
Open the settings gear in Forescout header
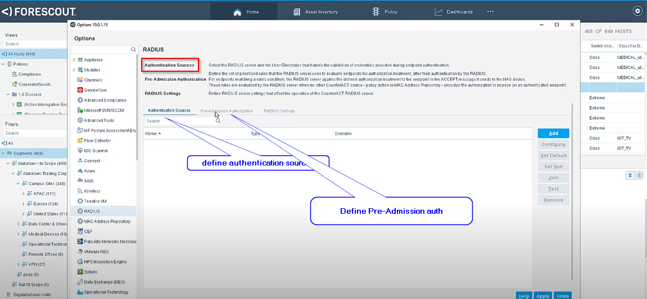(637, 11)
